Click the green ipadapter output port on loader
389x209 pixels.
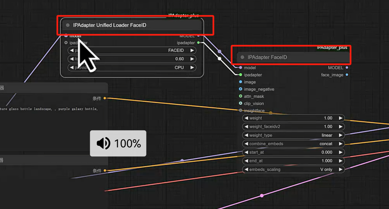198,43
